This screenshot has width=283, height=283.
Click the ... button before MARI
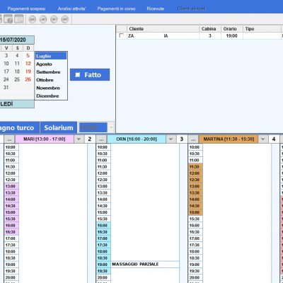pos(9,139)
